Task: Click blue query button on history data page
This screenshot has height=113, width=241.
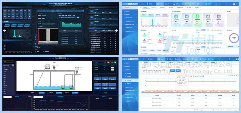Action: (172, 71)
